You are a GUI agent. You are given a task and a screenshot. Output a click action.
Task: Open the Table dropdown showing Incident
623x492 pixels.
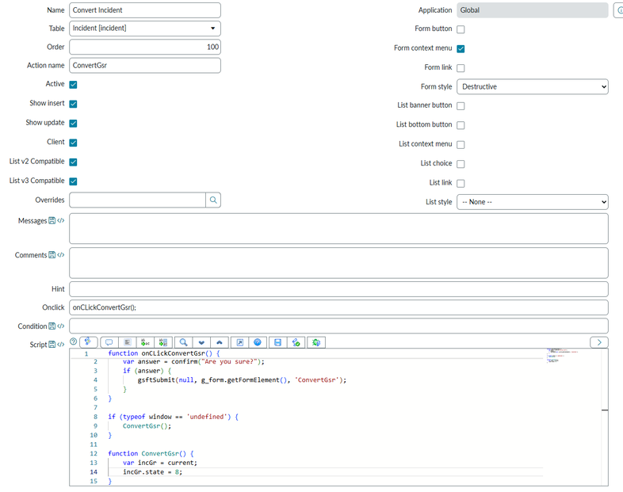tap(145, 29)
